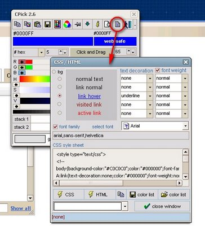Open the Arial font selection dropdown
Viewport: 205px width, 226px height.
[x=185, y=126]
